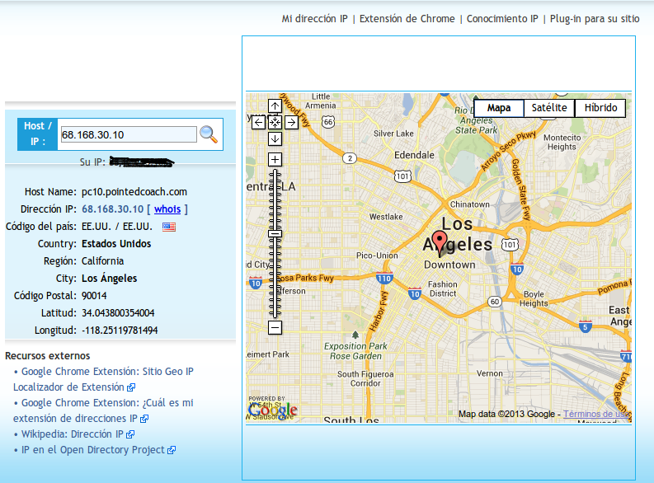
Task: Click the Vernon label on the map
Action: point(490,373)
